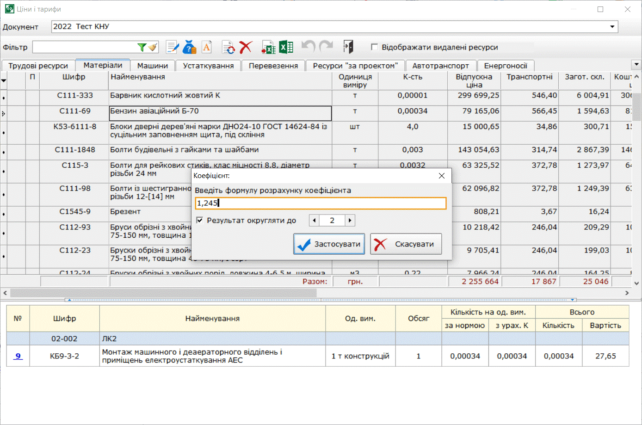Click the Скасувати button
The width and height of the screenshot is (642, 425).
(406, 244)
